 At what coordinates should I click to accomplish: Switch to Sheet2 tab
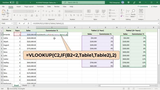[24, 85]
